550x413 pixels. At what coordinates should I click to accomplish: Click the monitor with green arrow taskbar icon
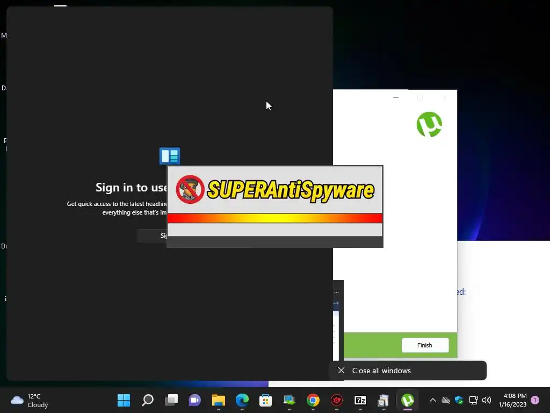(x=290, y=400)
